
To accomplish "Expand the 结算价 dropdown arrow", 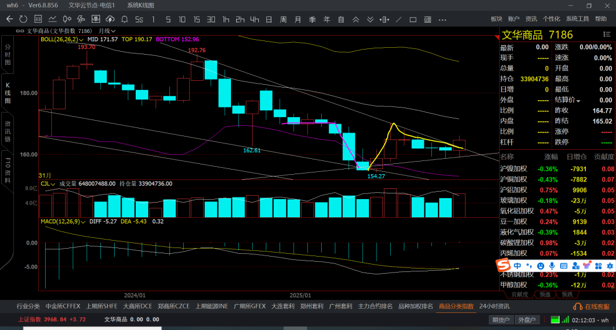I will point(578,101).
